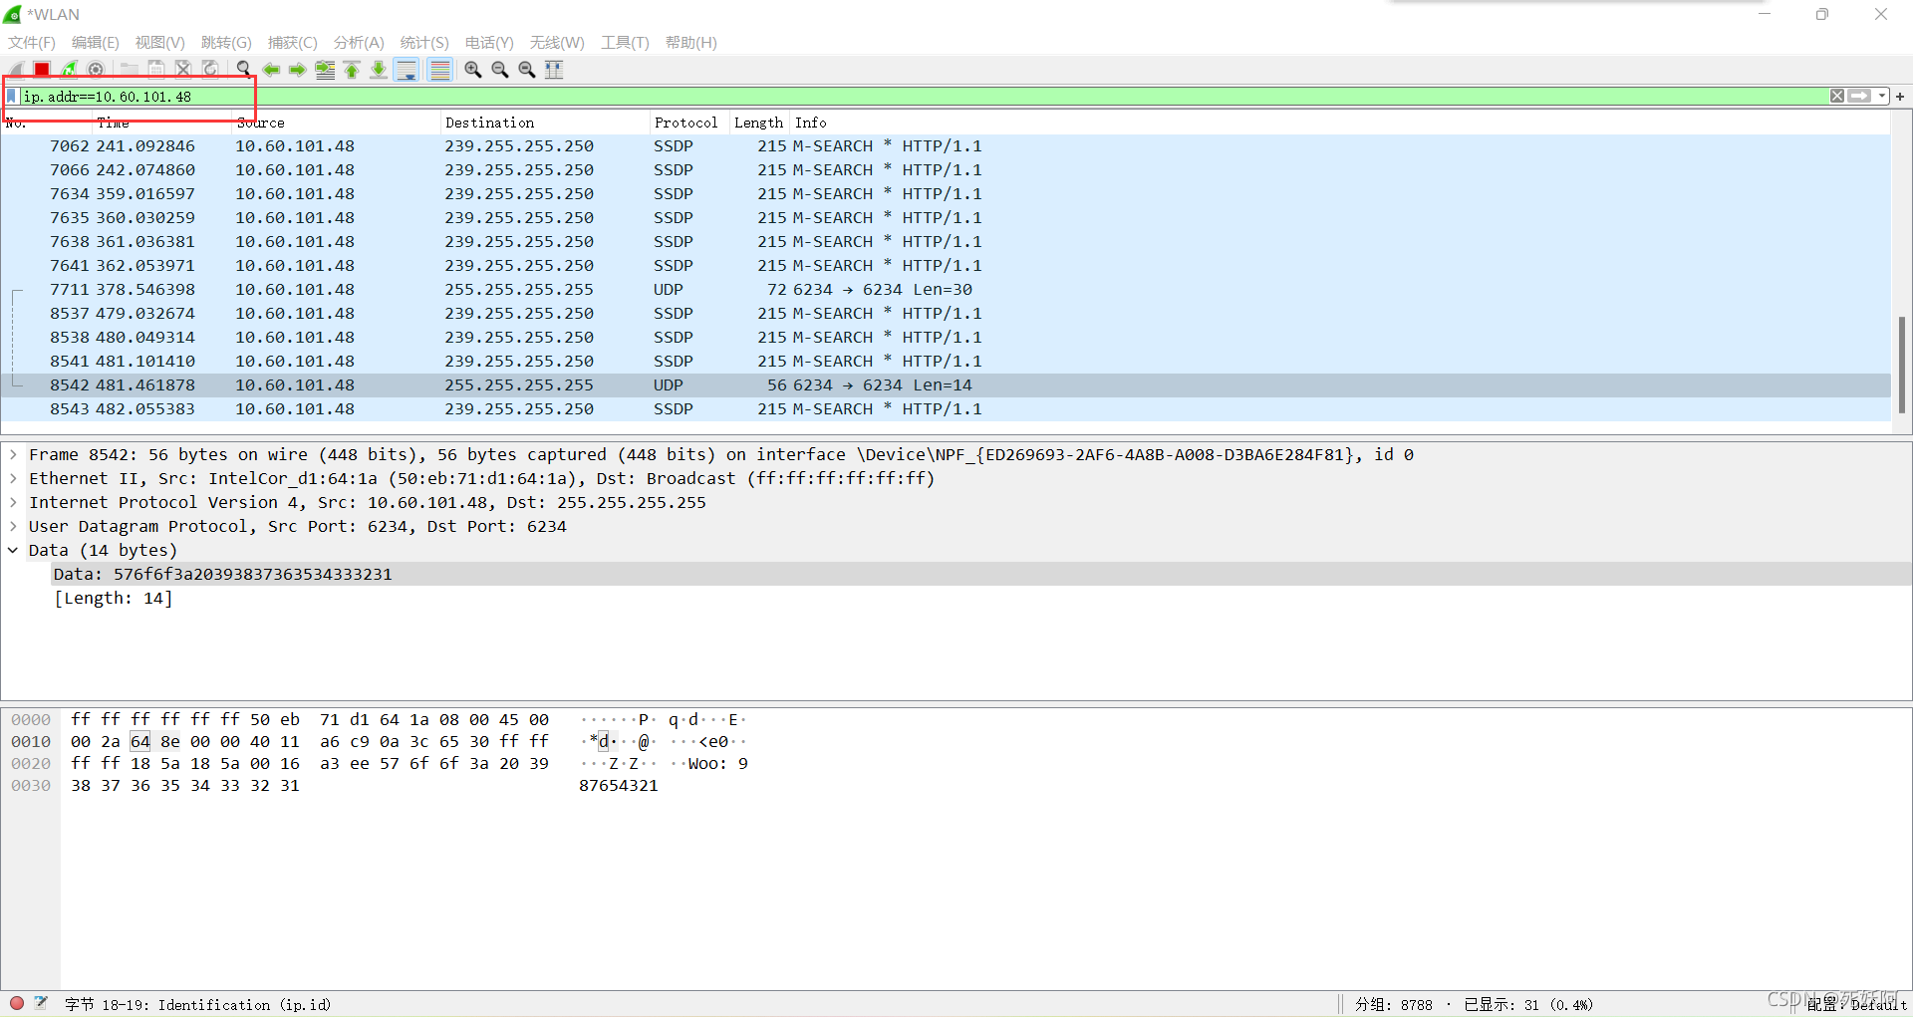Click the start capture shark fin icon
The height and width of the screenshot is (1017, 1913).
(16, 69)
